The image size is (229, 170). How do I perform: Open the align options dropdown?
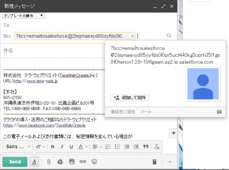coord(97,147)
